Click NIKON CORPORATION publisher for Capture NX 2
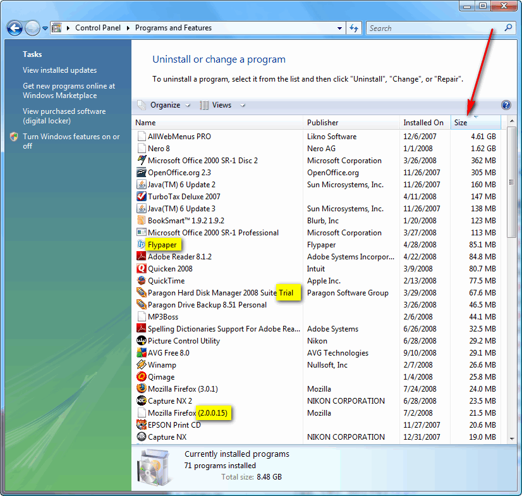 click(x=346, y=400)
